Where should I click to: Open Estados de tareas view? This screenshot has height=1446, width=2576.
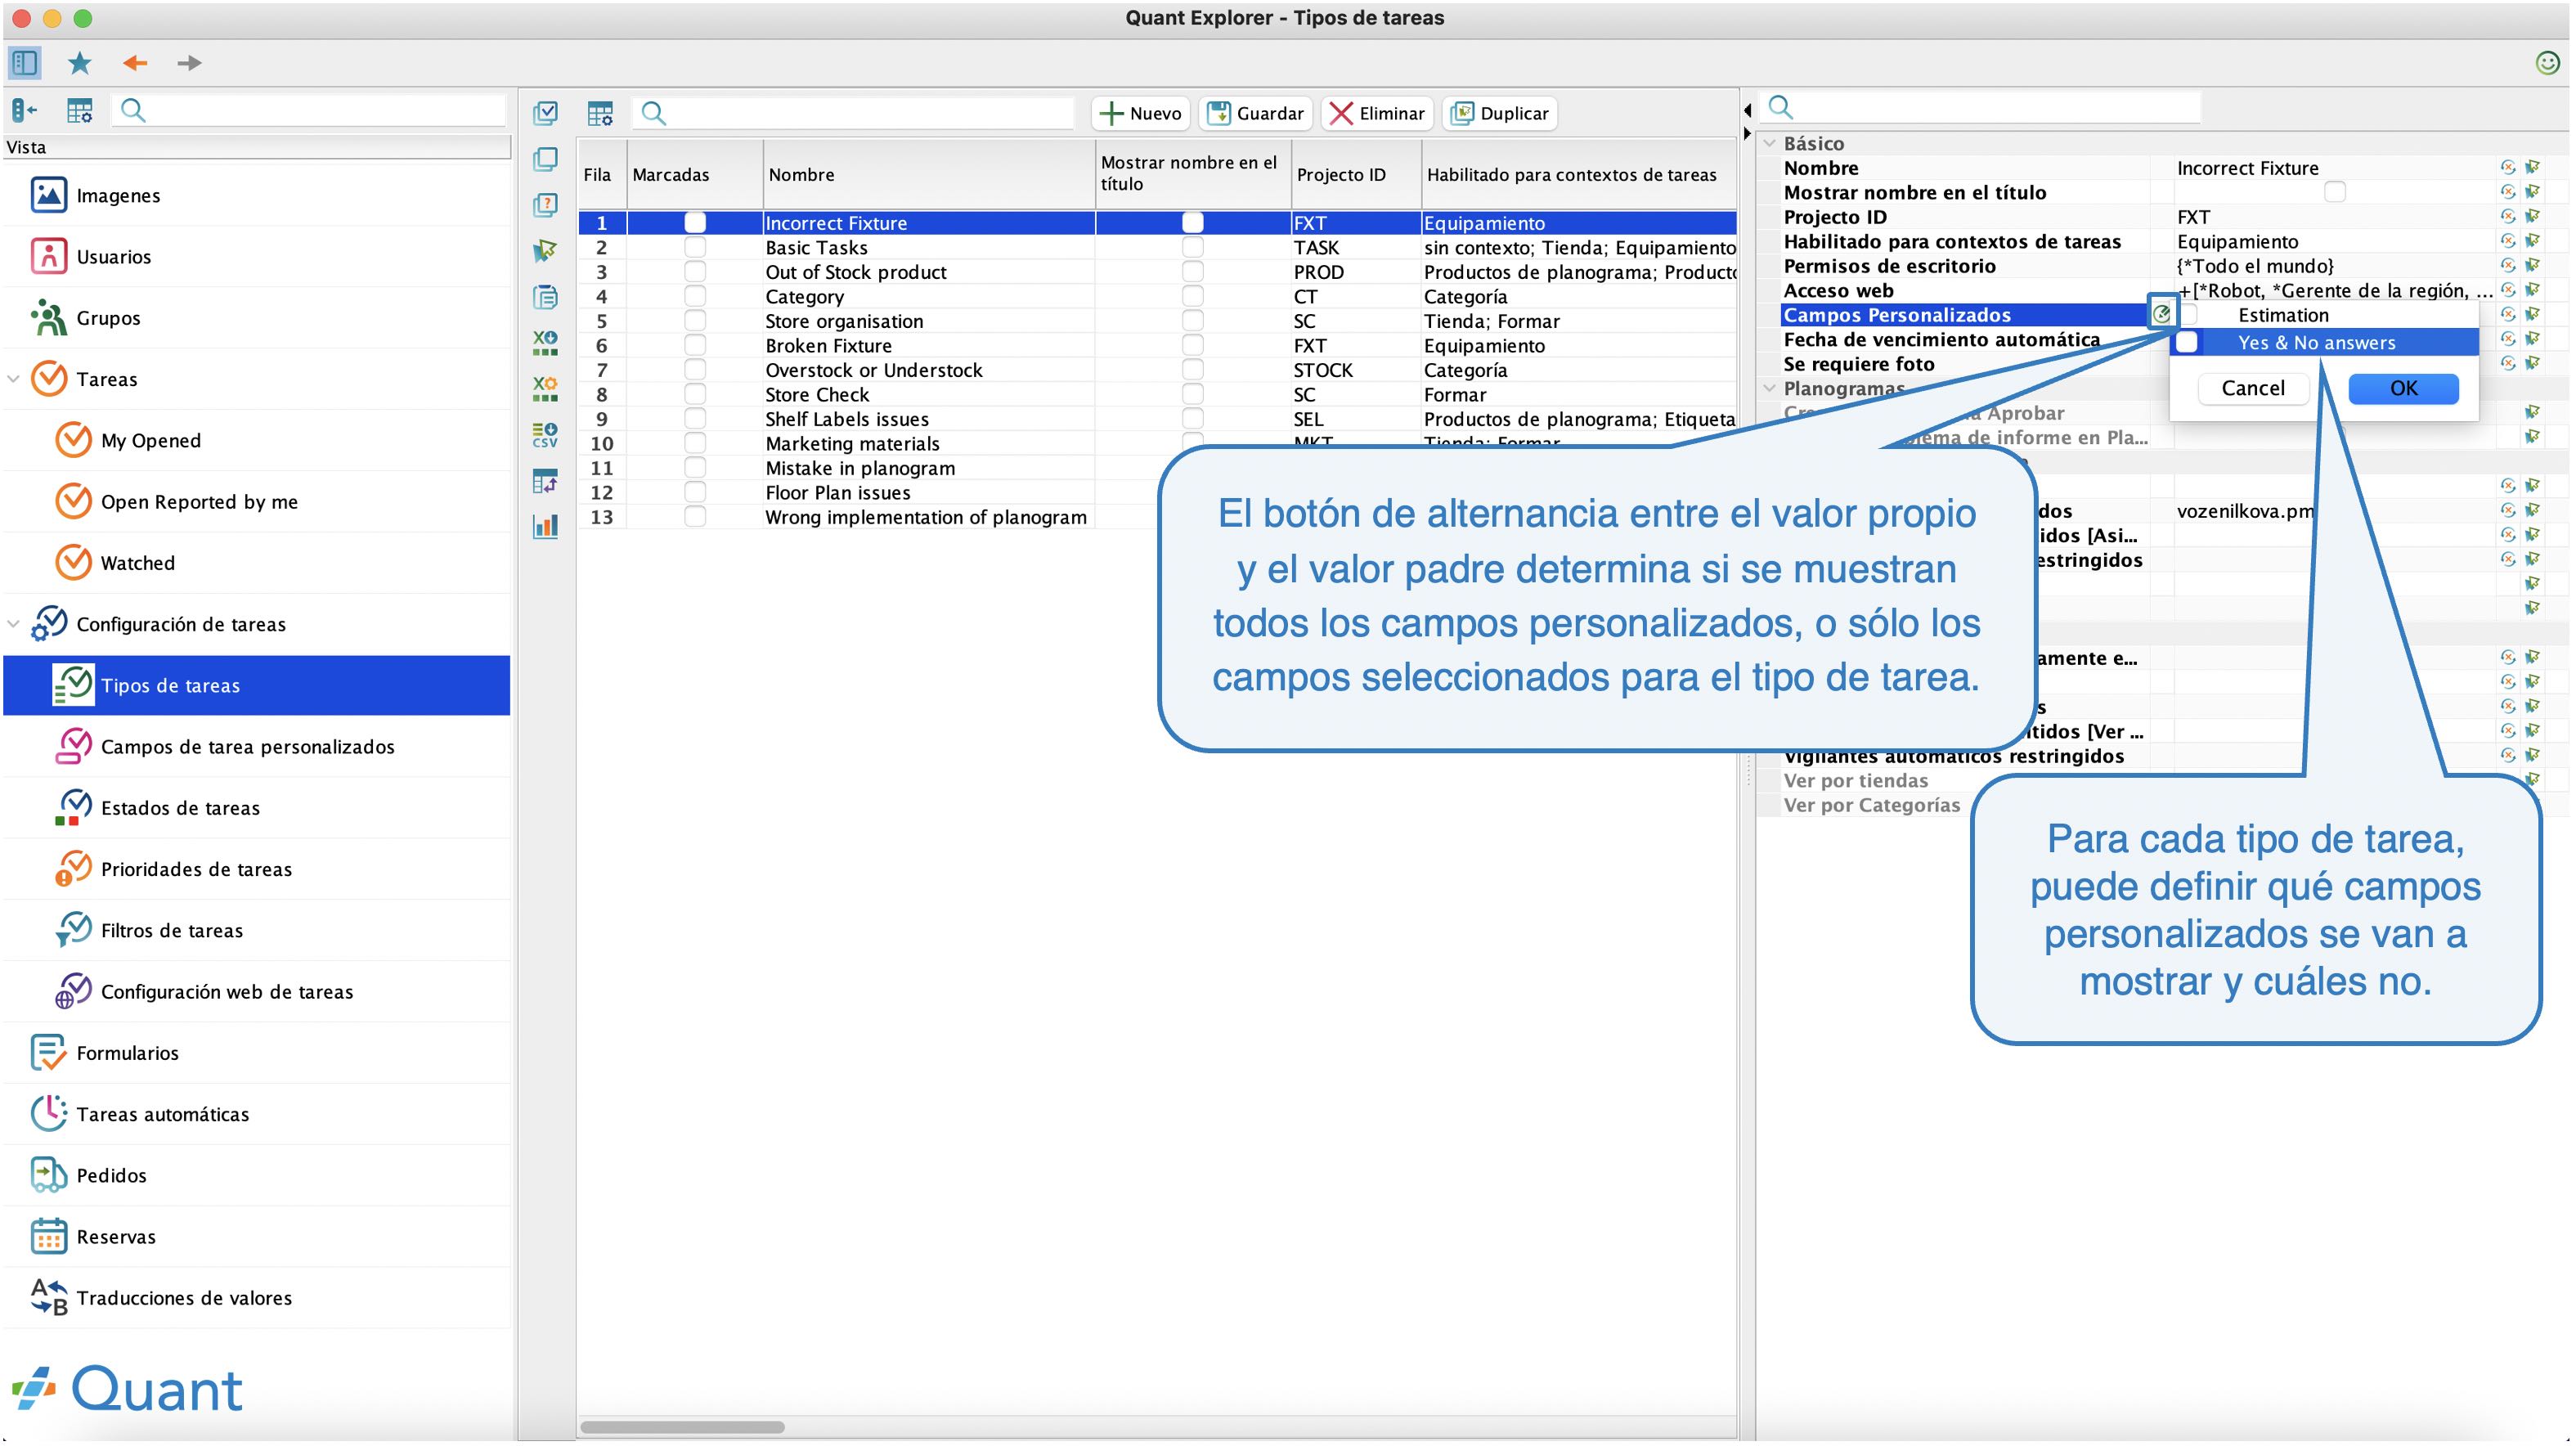click(256, 807)
